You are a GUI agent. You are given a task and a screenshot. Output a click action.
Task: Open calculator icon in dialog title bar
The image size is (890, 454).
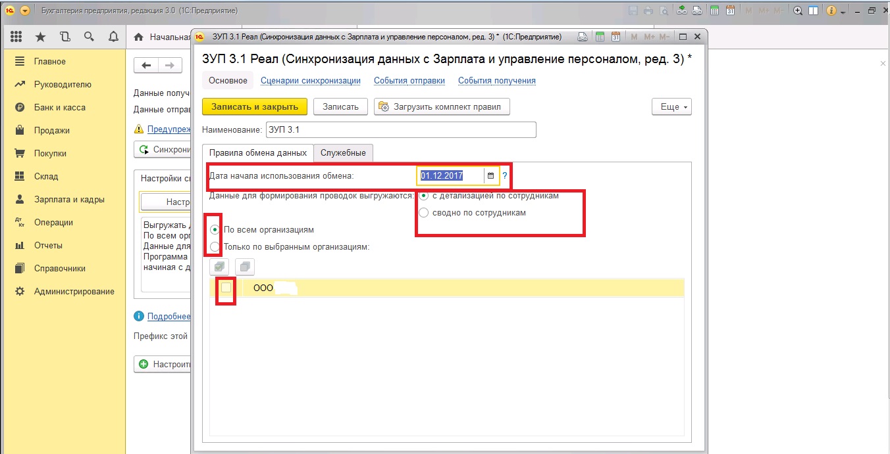(599, 37)
